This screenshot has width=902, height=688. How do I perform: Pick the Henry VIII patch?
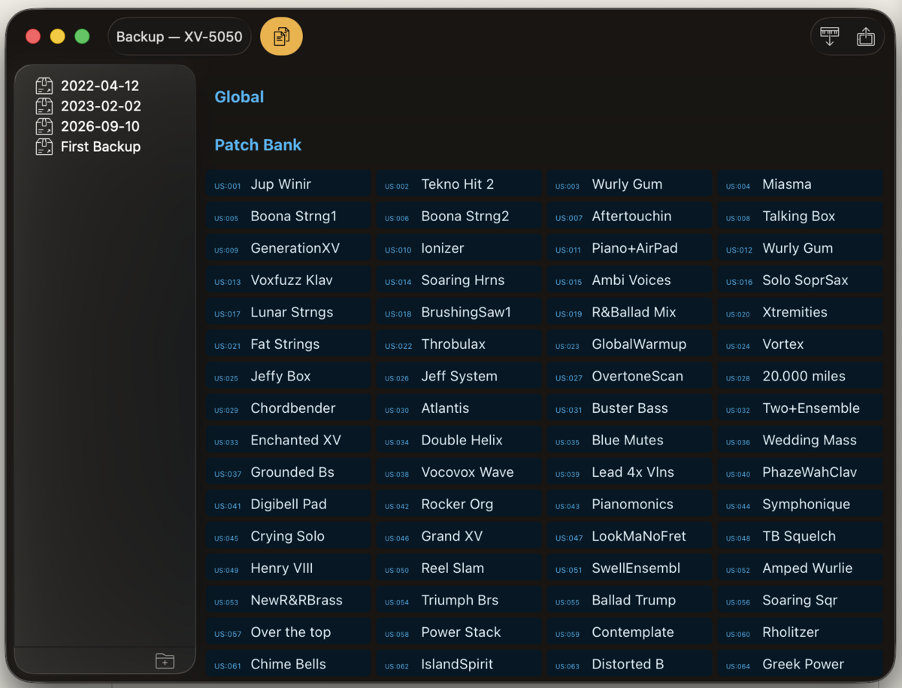tap(289, 568)
